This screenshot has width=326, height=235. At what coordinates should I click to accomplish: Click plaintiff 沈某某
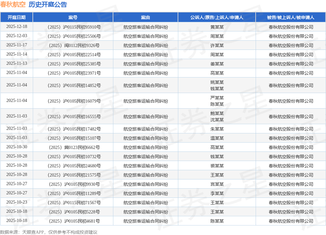coord(217,120)
